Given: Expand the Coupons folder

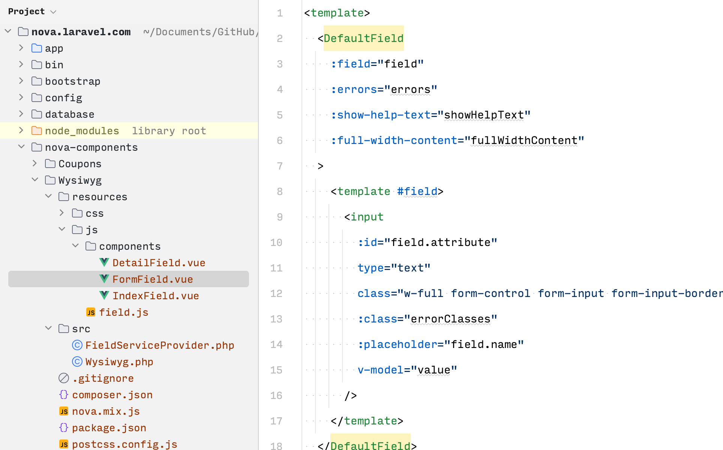Looking at the screenshot, I should [35, 163].
